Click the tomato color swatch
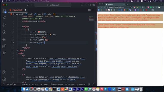 pyautogui.click(x=39, y=32)
